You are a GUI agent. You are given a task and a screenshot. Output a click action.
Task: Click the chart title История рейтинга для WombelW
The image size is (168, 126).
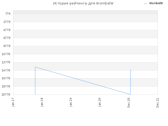click(83, 3)
